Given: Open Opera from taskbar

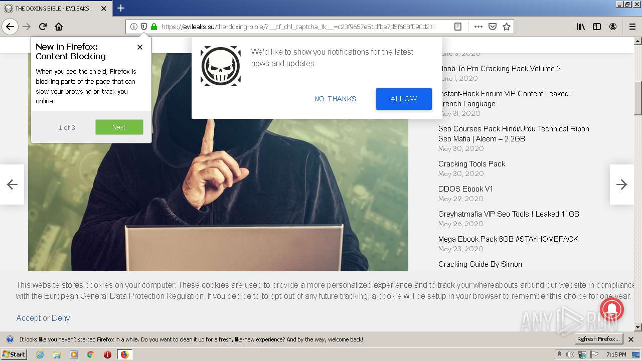Looking at the screenshot, I should click(x=107, y=354).
